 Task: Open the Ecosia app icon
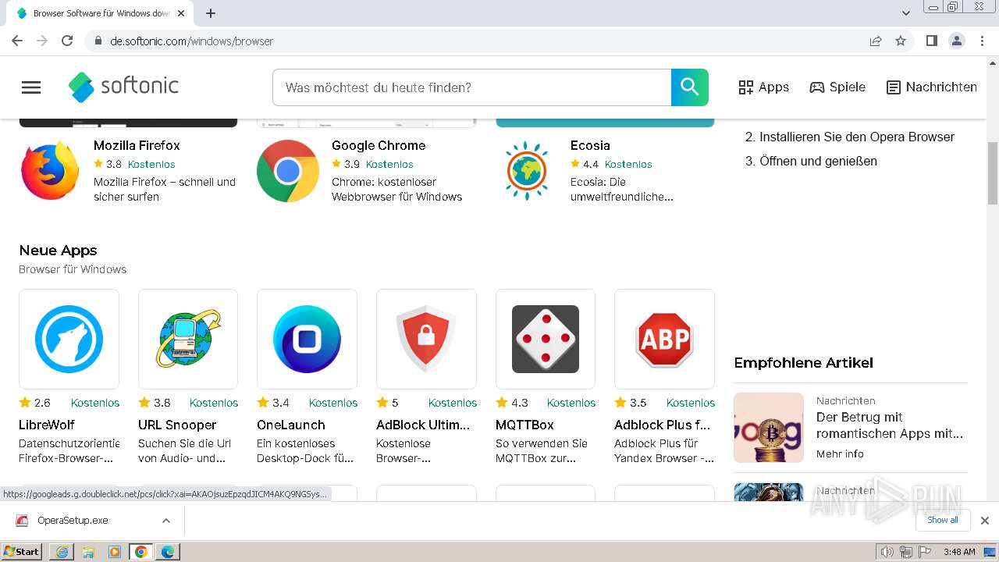point(527,170)
